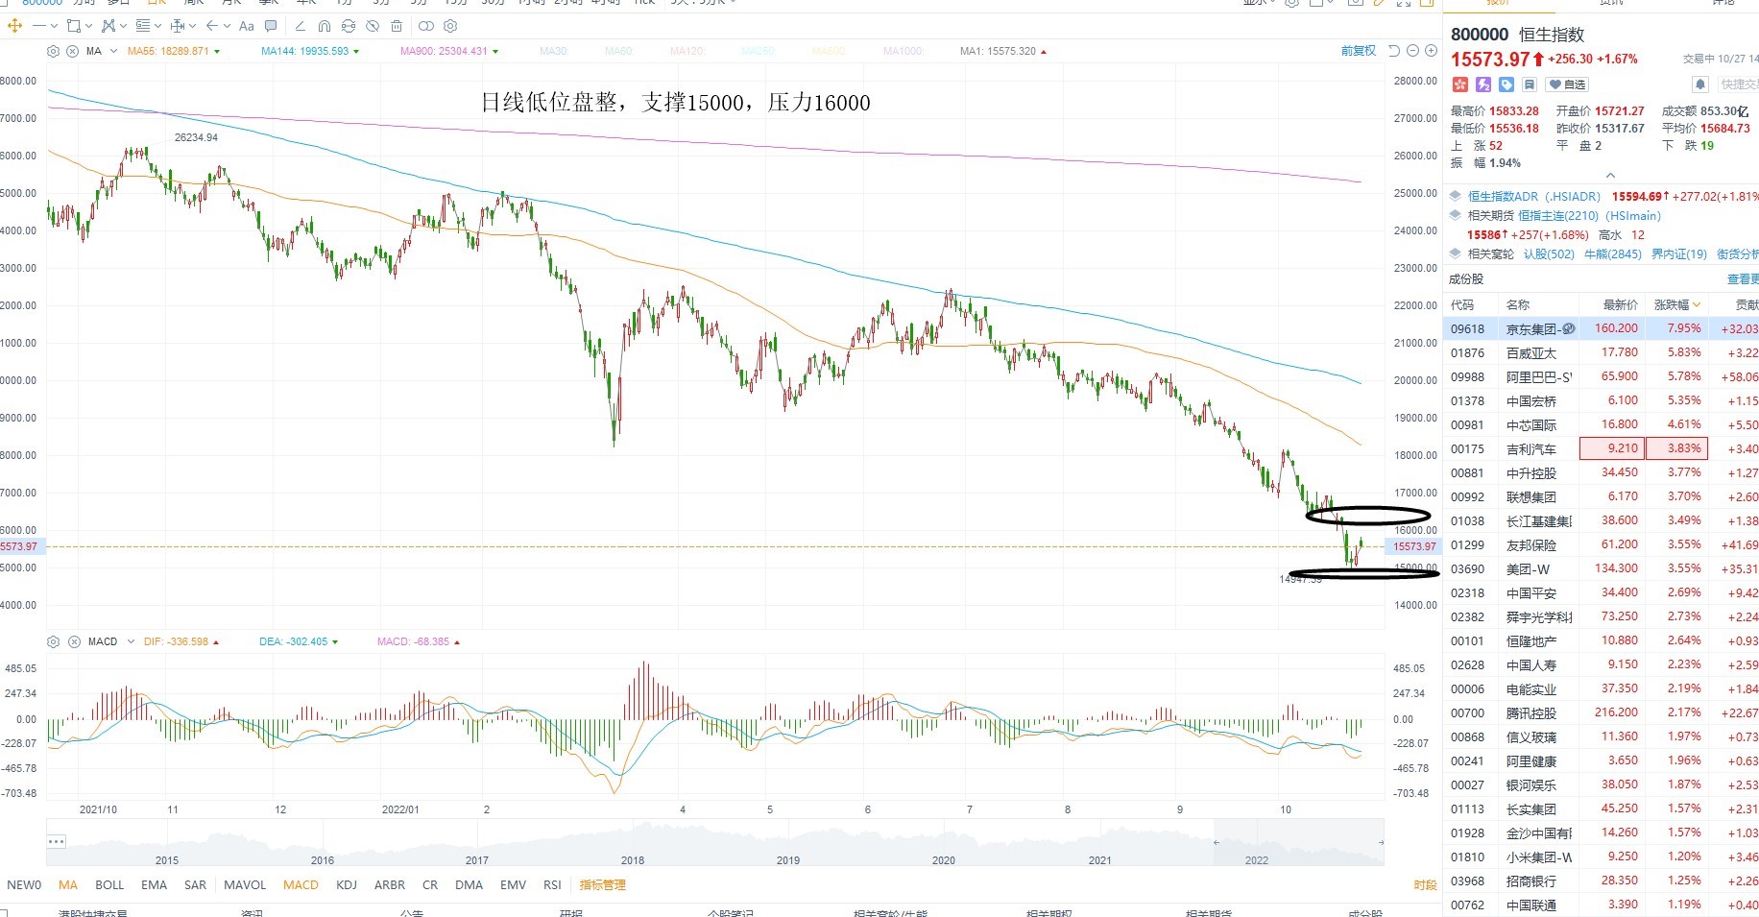
Task: Hide all drawings with the eye-slash icon
Action: 373,26
